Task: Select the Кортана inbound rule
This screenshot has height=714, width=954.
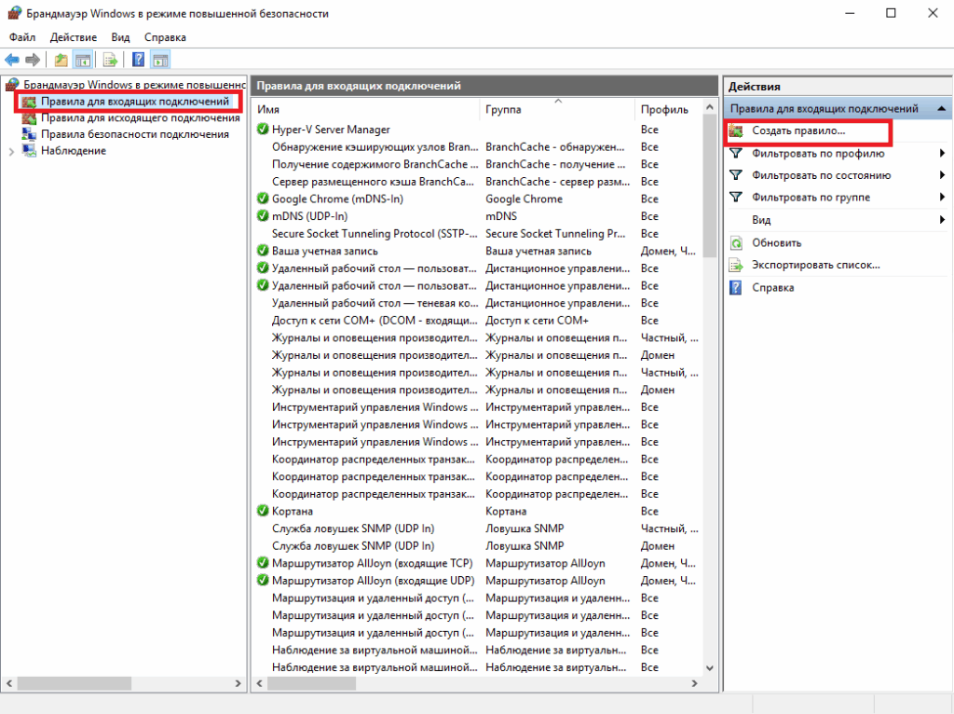Action: pos(292,511)
